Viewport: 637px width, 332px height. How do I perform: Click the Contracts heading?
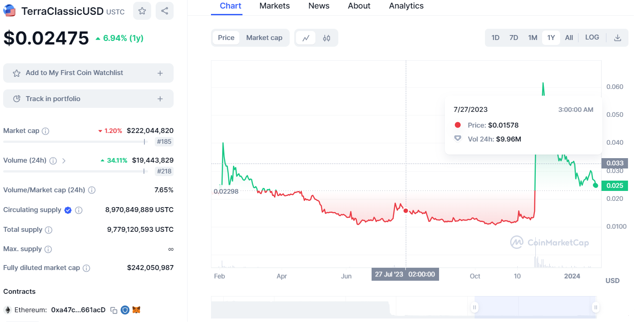[19, 292]
